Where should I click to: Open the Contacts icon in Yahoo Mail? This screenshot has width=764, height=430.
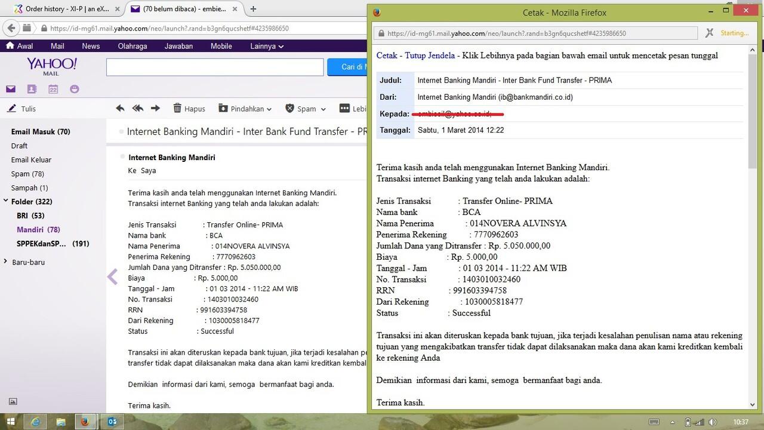[x=32, y=89]
